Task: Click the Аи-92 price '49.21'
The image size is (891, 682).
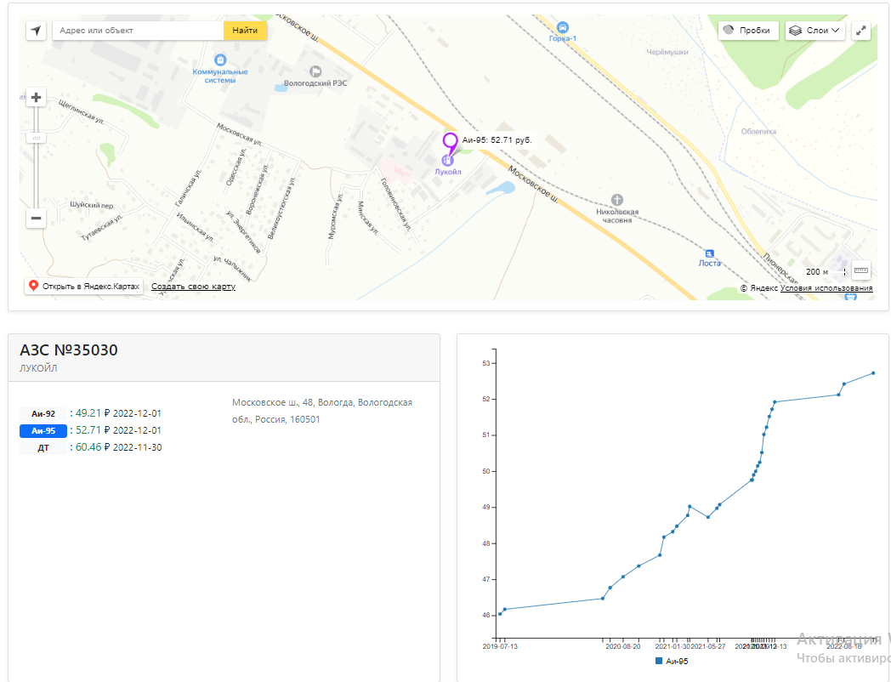Action: click(88, 413)
